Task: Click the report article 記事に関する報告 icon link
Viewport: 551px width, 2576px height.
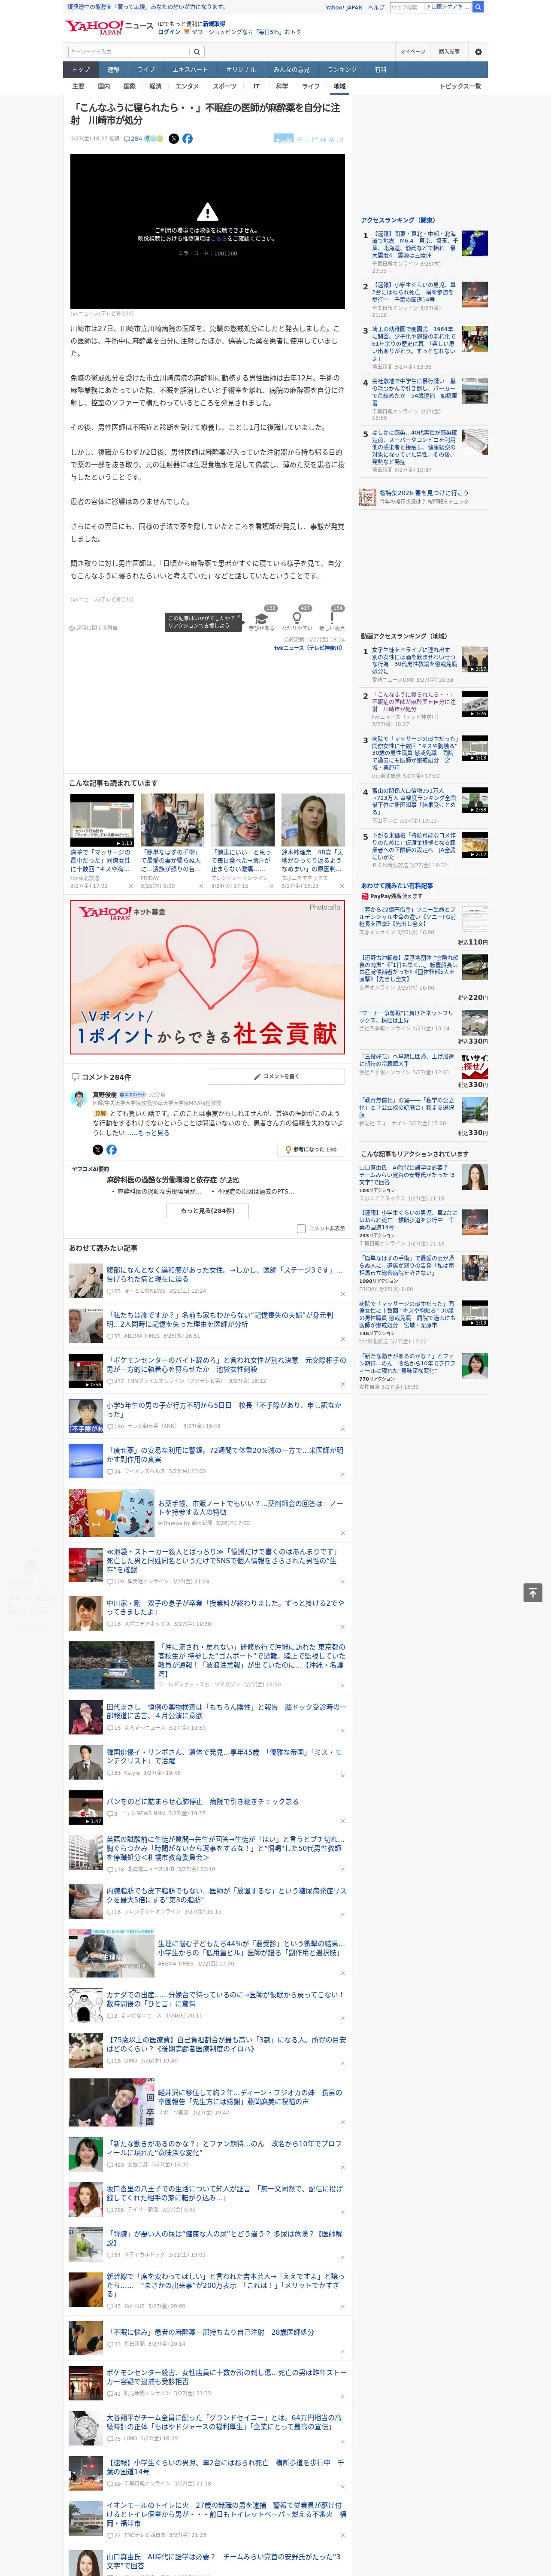Action: pyautogui.click(x=94, y=628)
